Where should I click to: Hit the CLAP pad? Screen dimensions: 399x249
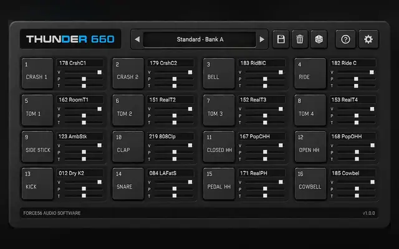128,147
